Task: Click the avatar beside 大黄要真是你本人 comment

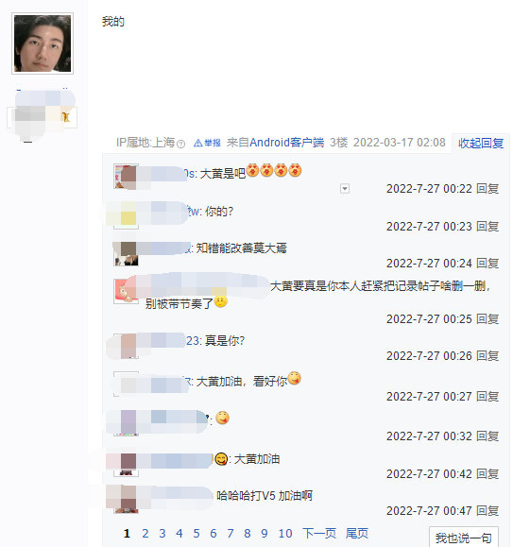Action: coord(126,291)
